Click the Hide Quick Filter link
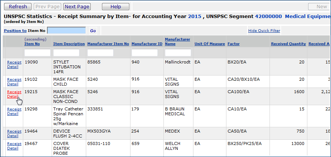The width and height of the screenshot is (331, 157). 264,31
